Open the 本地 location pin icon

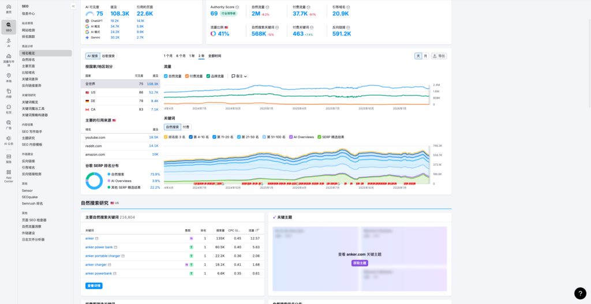tap(9, 78)
